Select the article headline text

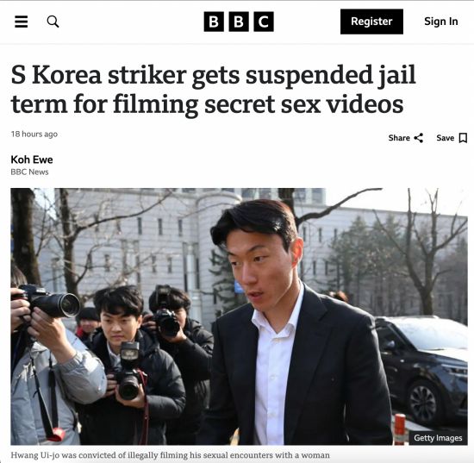click(213, 89)
